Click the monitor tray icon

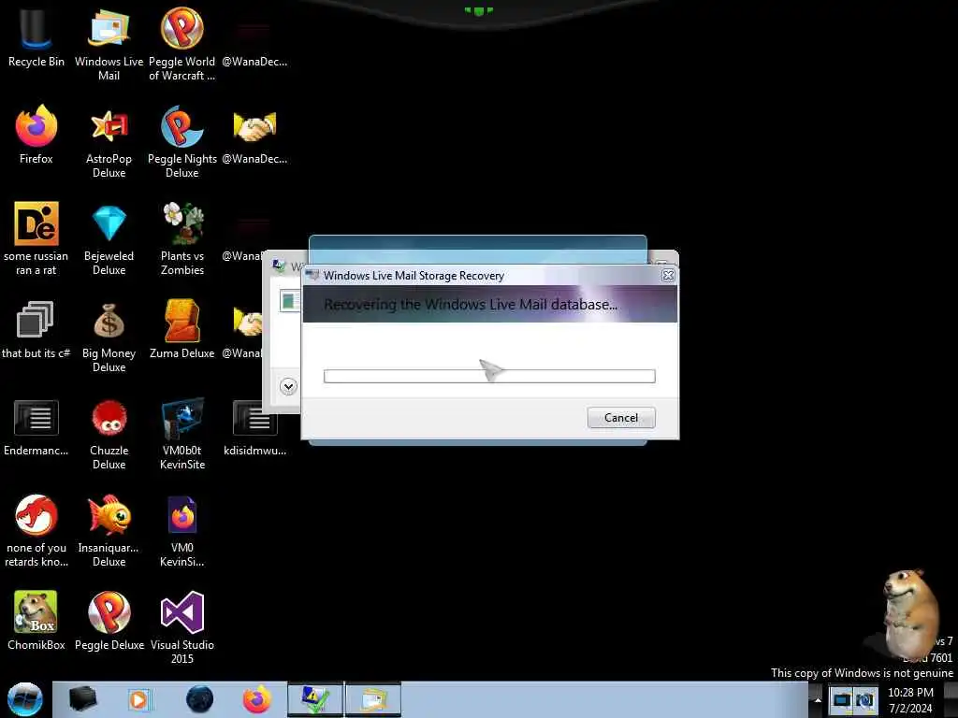841,699
